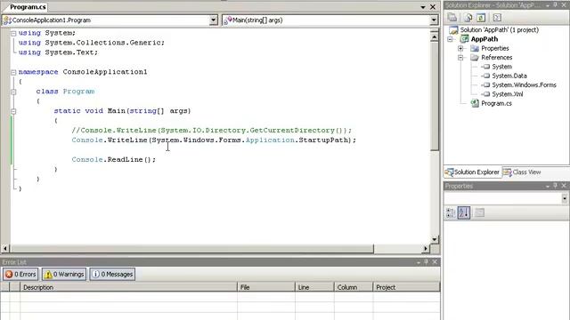Collapse the AppPath project node
570x320 pixels.
[x=450, y=39]
